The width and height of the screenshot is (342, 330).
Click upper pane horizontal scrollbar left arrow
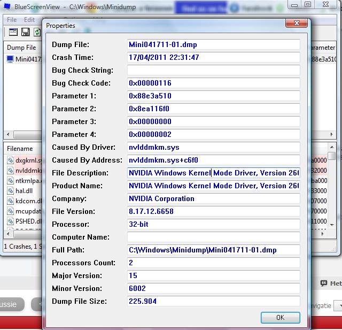tap(8, 134)
